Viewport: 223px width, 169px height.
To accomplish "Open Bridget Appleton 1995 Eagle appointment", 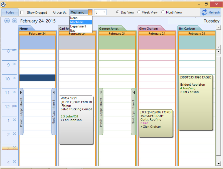I will [196, 102].
